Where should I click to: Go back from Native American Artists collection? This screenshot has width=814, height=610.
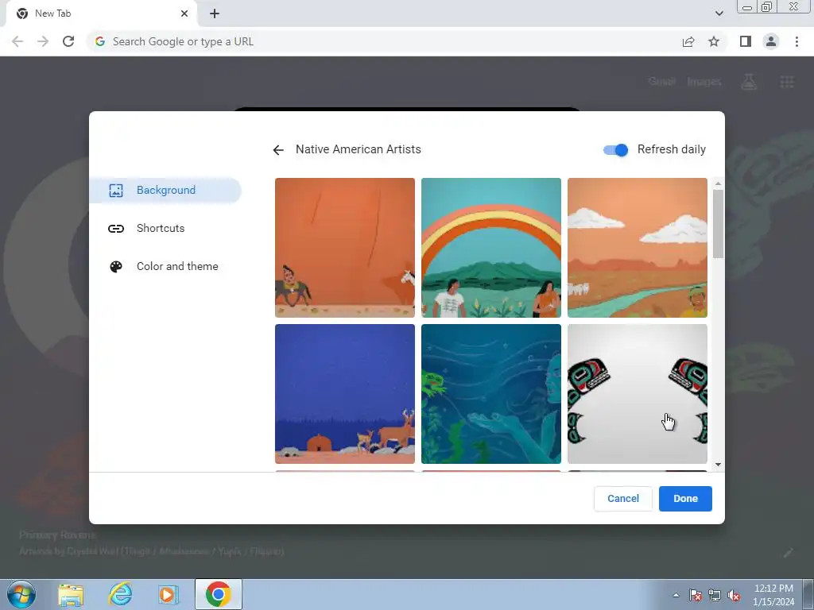[x=278, y=150]
